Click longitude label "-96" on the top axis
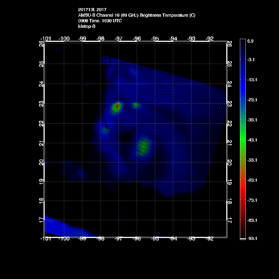 click(x=137, y=39)
